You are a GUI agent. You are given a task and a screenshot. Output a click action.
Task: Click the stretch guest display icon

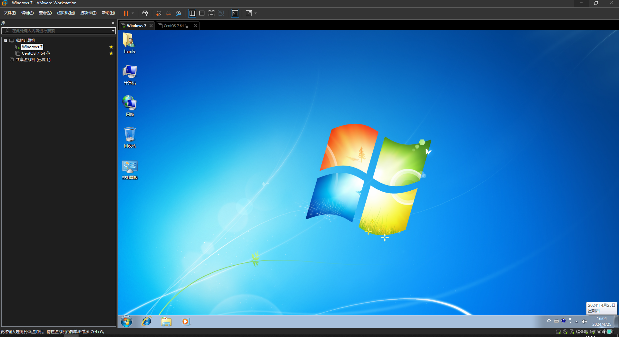[x=249, y=13]
